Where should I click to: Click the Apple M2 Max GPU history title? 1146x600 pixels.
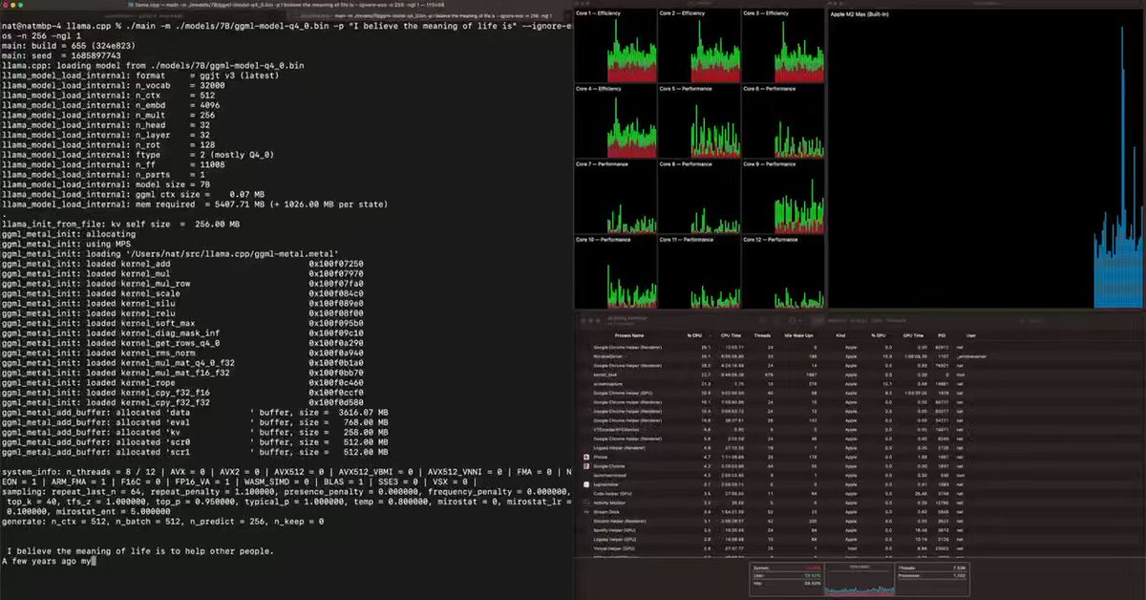point(859,13)
